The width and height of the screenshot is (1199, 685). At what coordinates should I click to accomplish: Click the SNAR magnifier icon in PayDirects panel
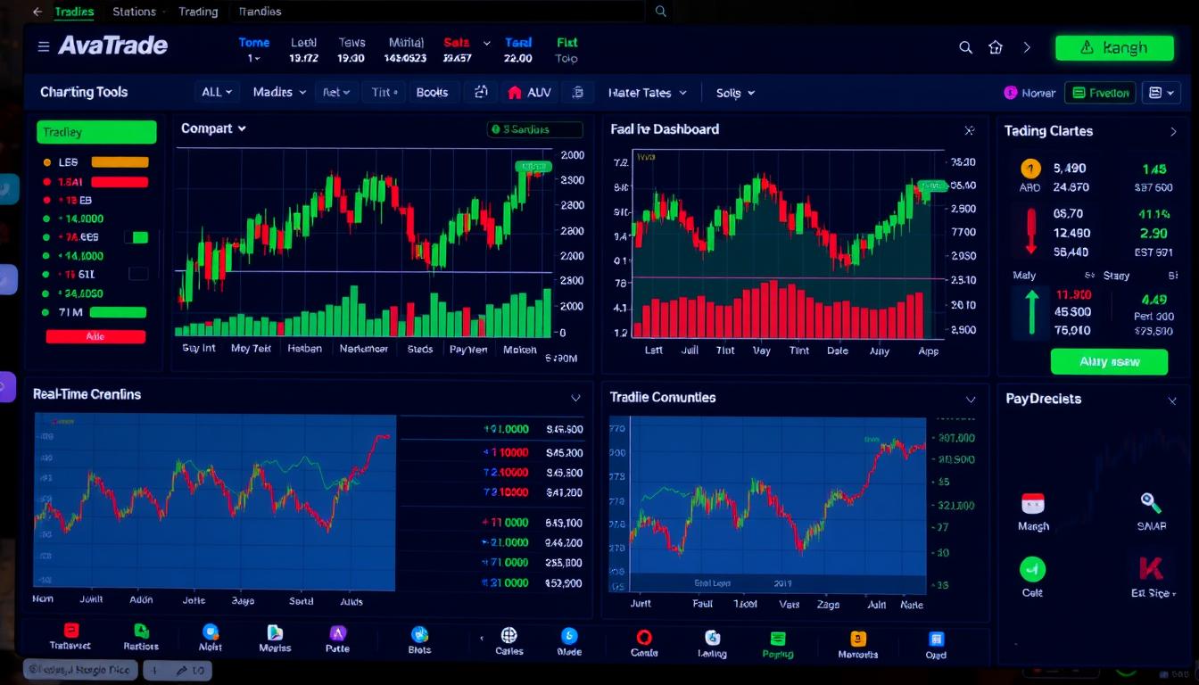1152,504
